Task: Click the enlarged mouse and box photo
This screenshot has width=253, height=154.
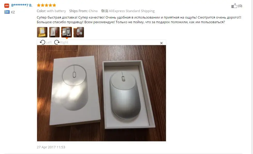Action: pos(102,93)
